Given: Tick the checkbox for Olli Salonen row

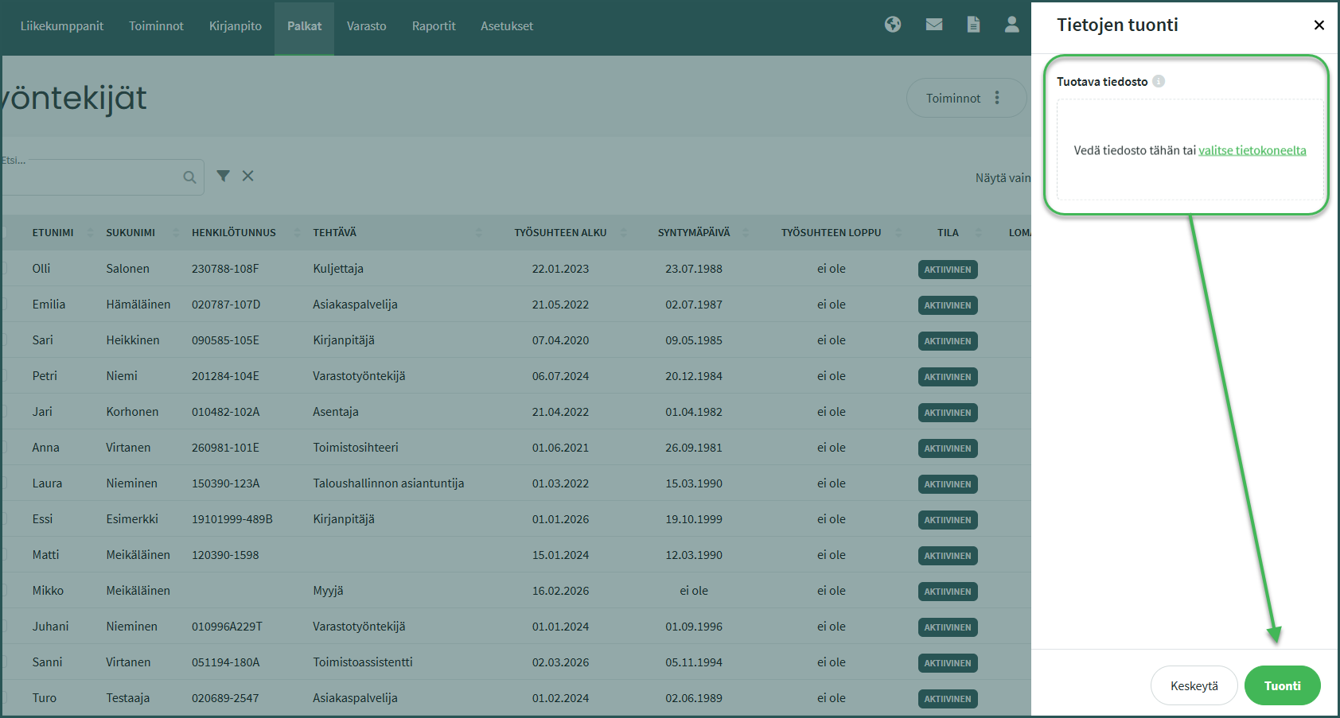Looking at the screenshot, I should (4, 269).
